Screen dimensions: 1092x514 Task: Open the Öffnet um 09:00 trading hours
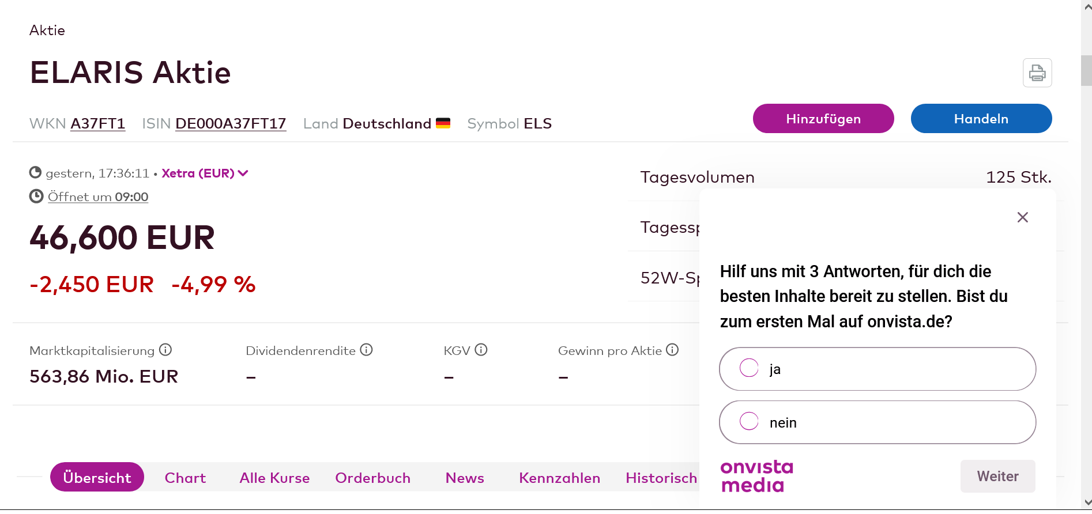[x=97, y=197]
